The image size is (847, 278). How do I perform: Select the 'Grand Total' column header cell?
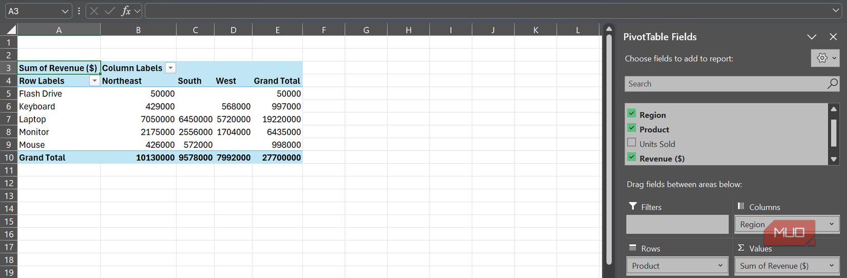(x=277, y=81)
